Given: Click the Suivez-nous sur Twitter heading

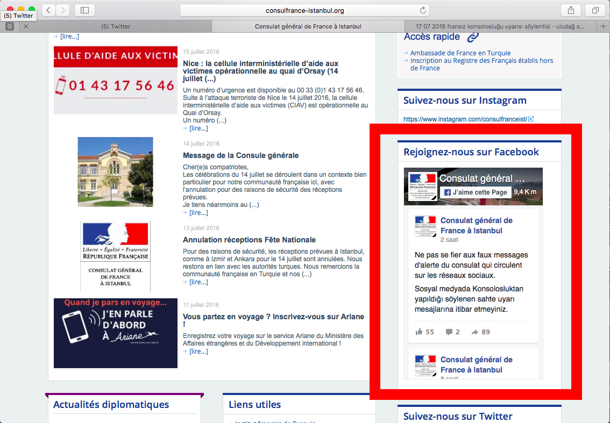Looking at the screenshot, I should (x=458, y=417).
